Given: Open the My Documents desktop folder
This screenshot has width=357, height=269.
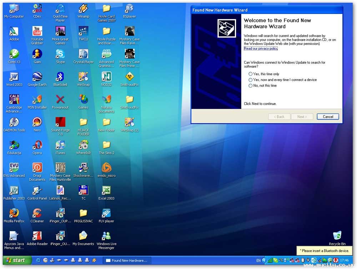Looking at the screenshot, I should 83,238.
